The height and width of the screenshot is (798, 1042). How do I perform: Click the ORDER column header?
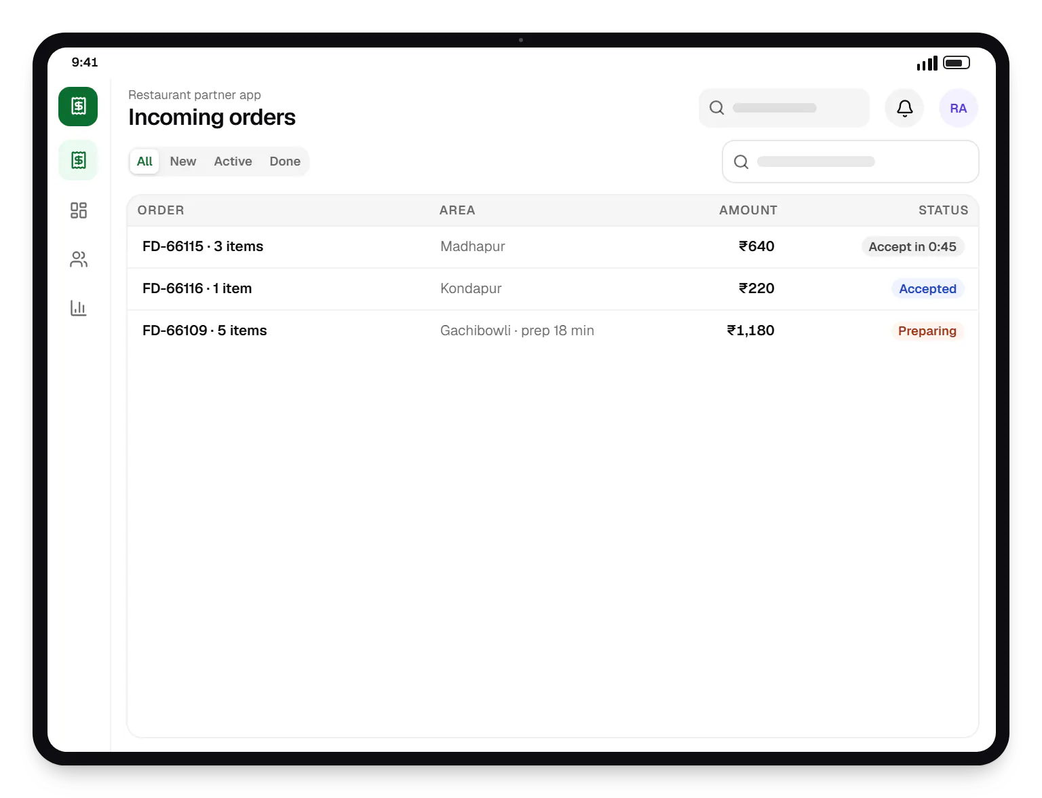(x=161, y=210)
